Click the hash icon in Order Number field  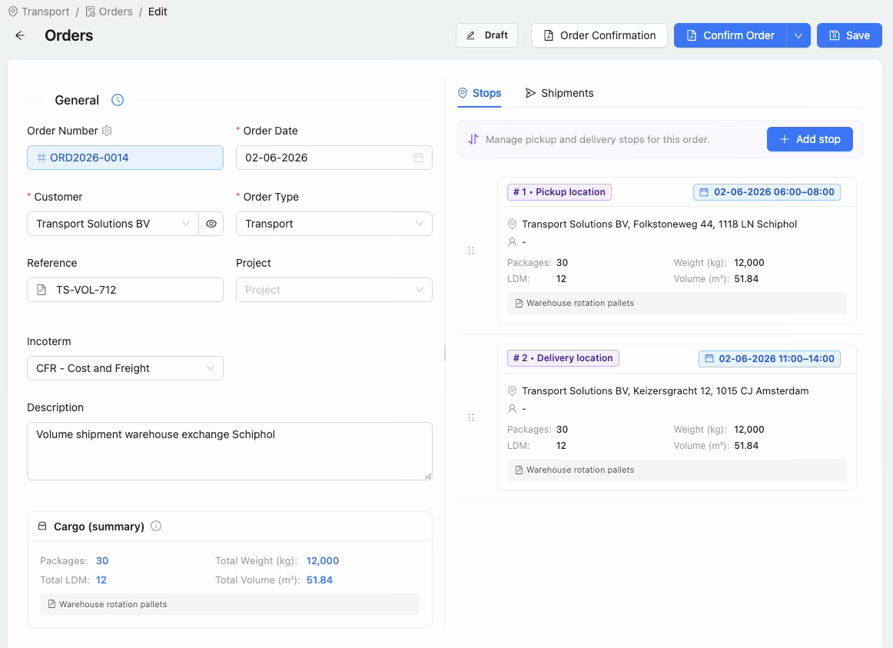(41, 158)
